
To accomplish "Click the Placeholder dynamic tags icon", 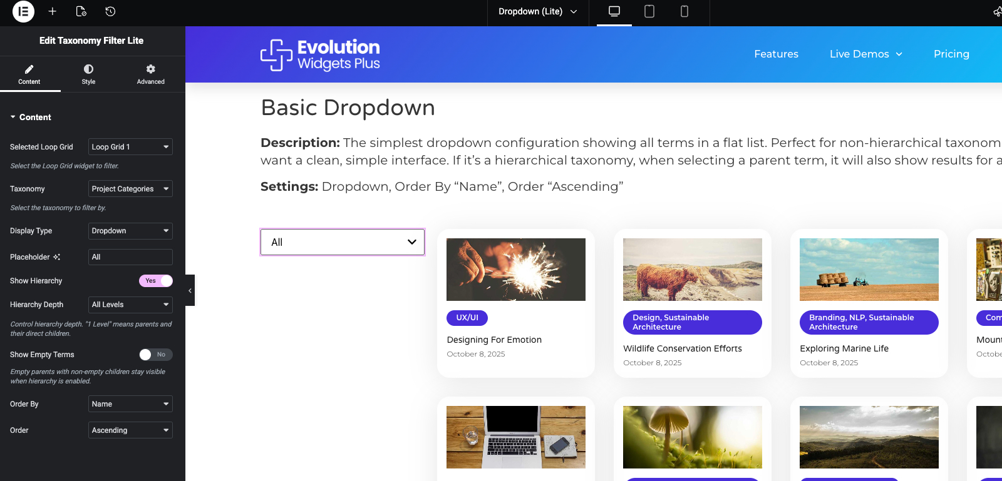I will 57,257.
